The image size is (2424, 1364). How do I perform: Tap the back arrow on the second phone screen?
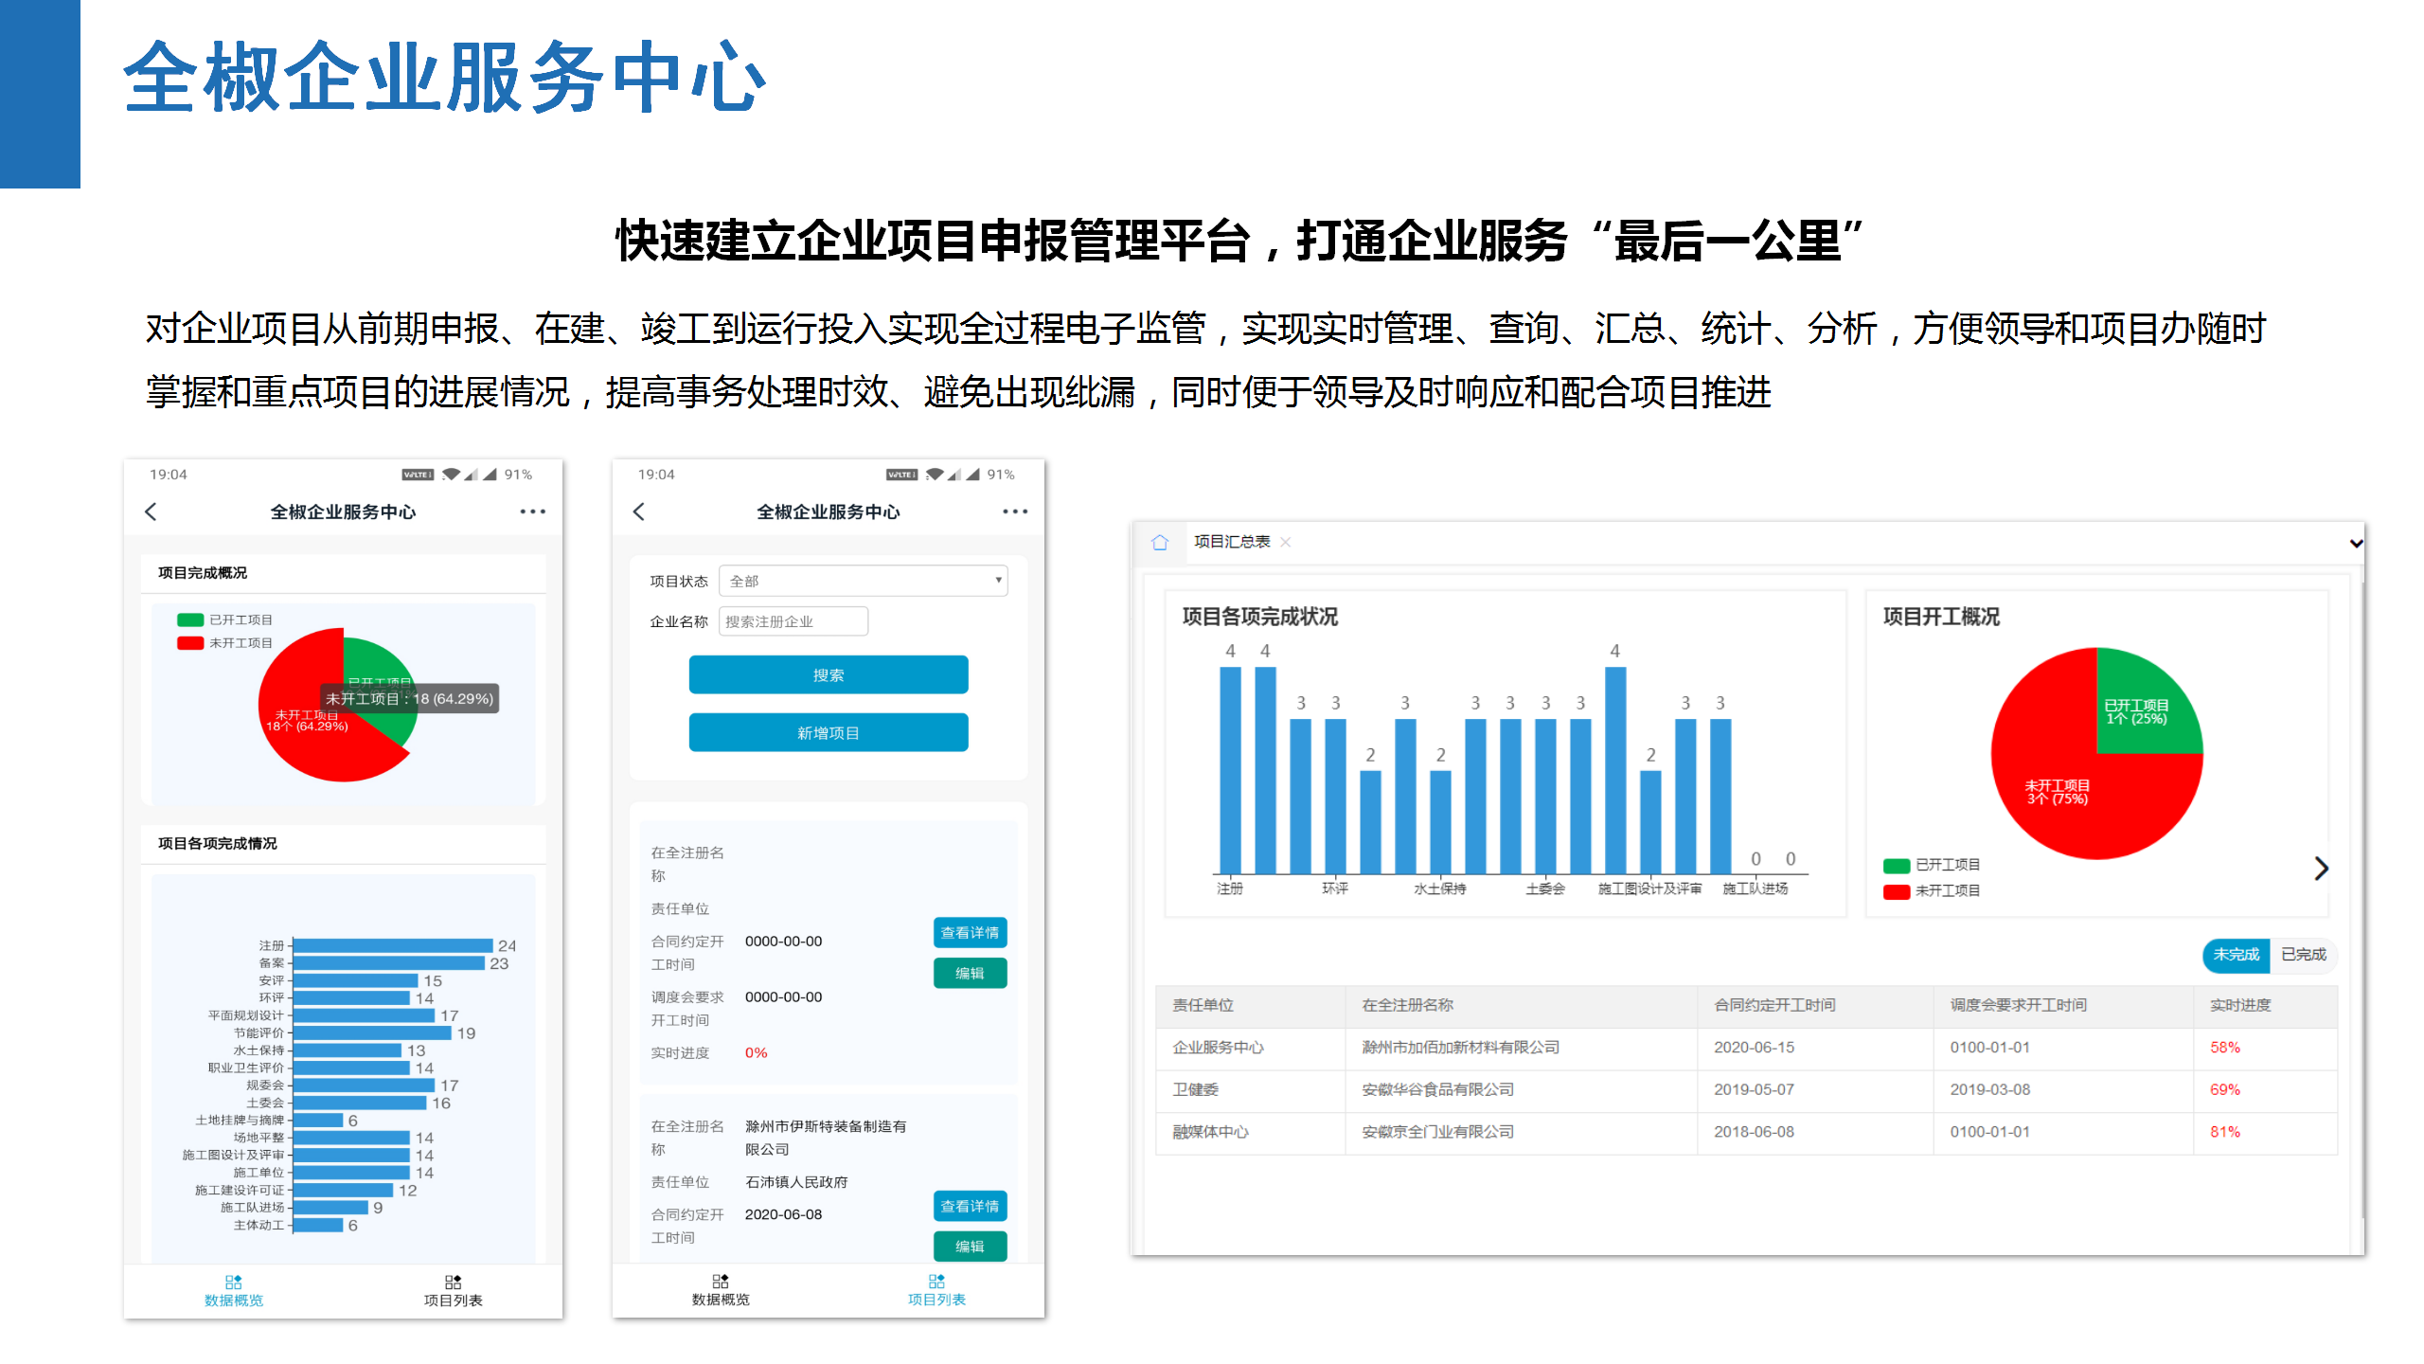(x=640, y=511)
